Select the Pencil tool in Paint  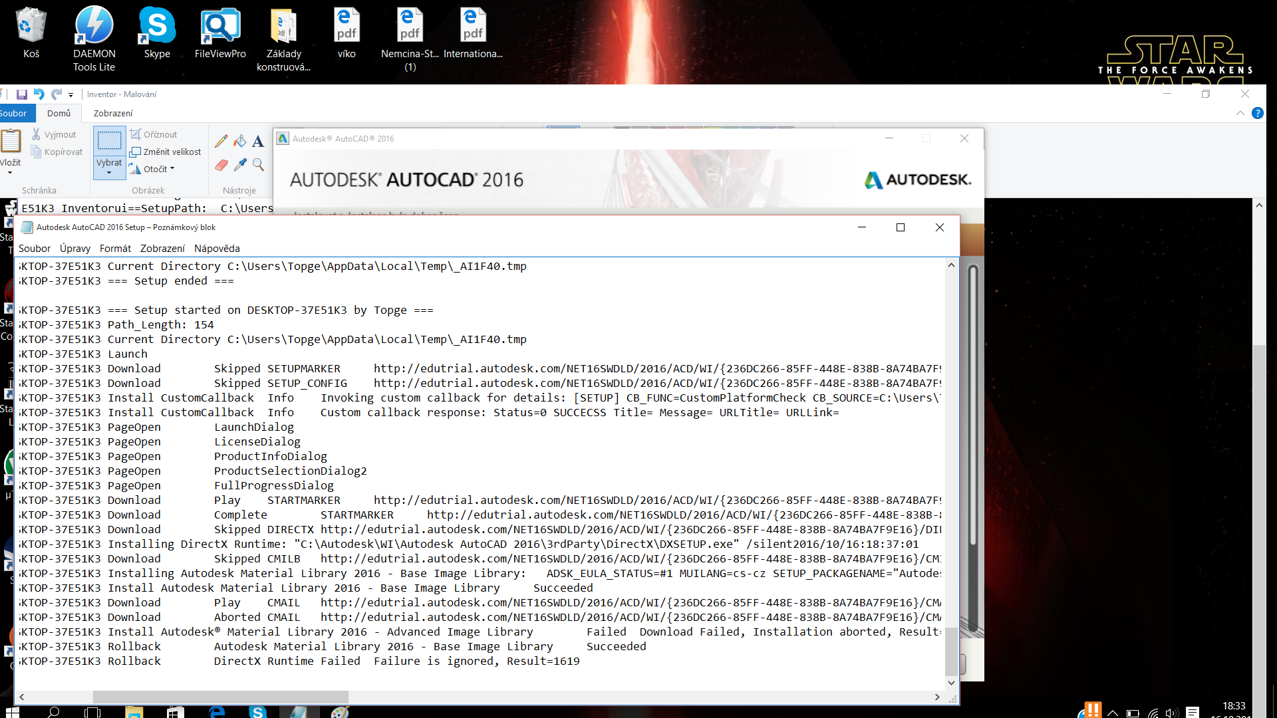click(x=221, y=141)
